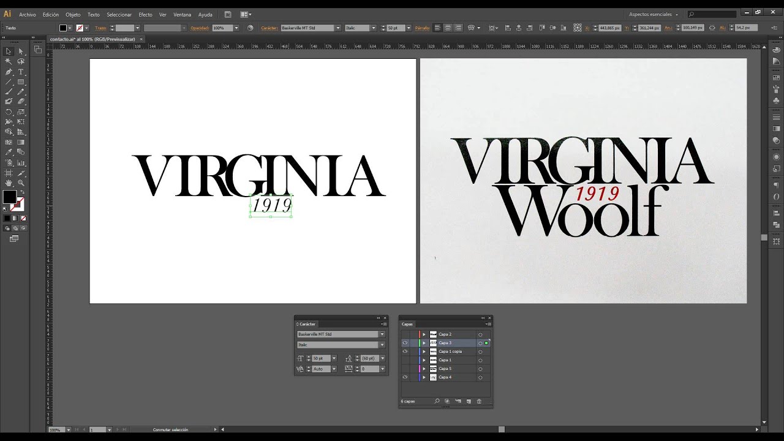Select the Type tool
Screen dimensions: 784x441
(21, 72)
